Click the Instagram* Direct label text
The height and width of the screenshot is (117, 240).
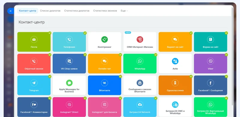(x=69, y=112)
